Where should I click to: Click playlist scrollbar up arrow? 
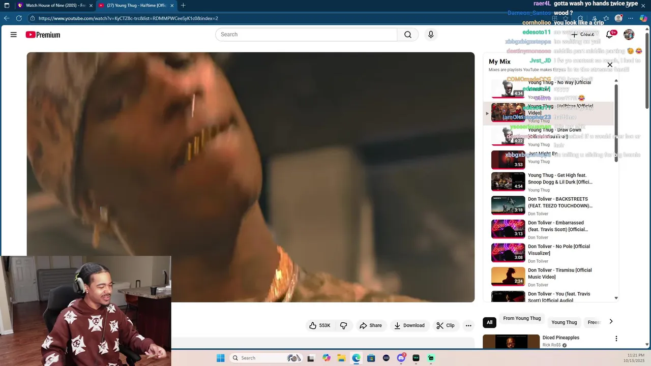point(616,80)
